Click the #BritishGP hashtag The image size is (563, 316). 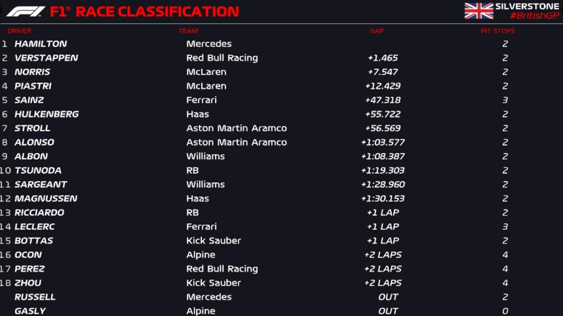point(534,16)
